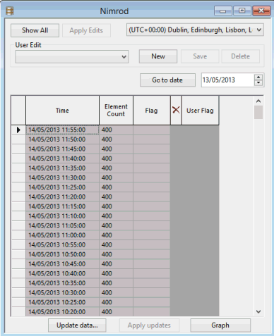
Task: Select the 14/05/2013 11:35:00 time cell
Action: pyautogui.click(x=62, y=168)
